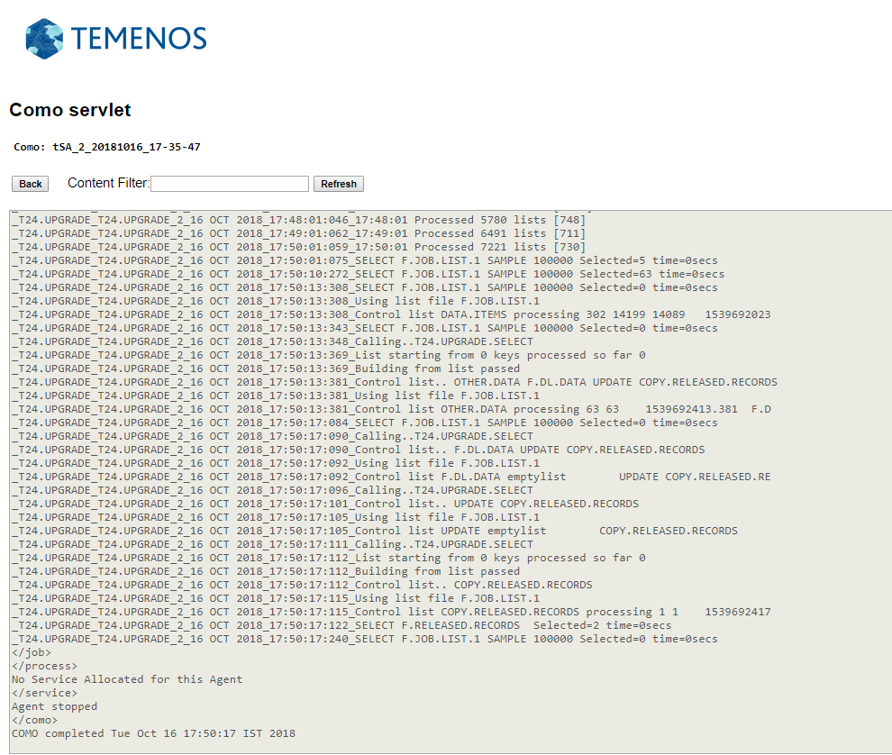Click the 'Processed 7221 lists [730]' log line

coord(297,247)
